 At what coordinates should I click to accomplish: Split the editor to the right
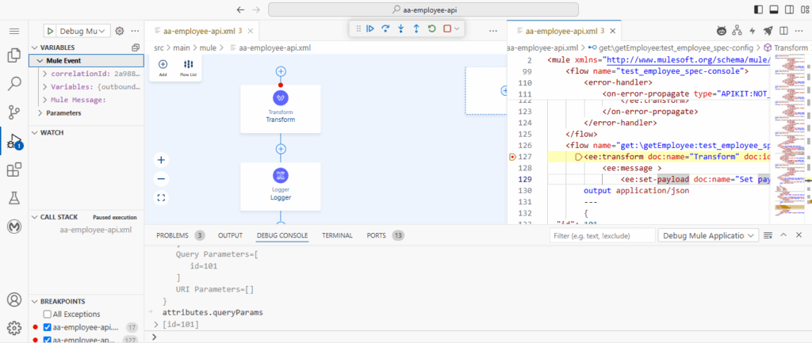point(783,31)
